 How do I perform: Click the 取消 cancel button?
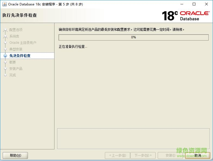[x=198, y=155]
